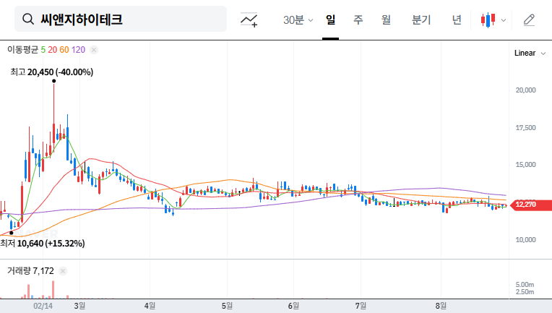This screenshot has height=313, width=552.
Task: Click the 6월 axis label
Action: 293,306
